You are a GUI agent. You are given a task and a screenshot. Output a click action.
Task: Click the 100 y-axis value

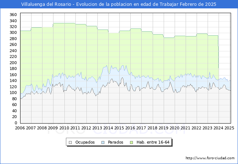(x=13, y=93)
